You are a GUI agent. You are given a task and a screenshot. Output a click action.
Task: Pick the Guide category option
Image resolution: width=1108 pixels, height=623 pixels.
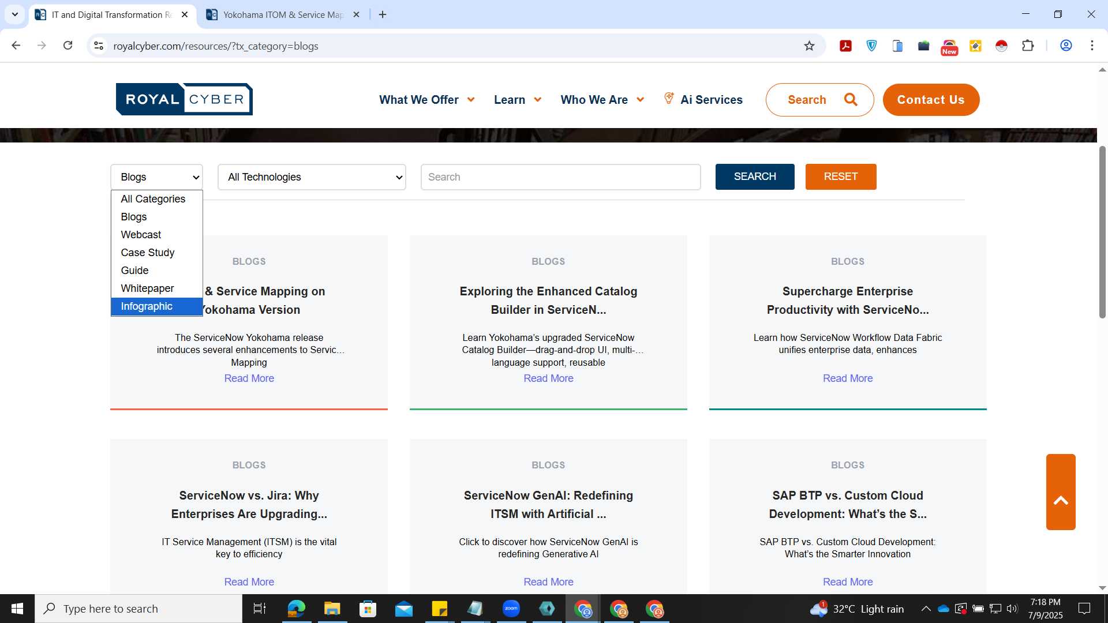[156, 271]
